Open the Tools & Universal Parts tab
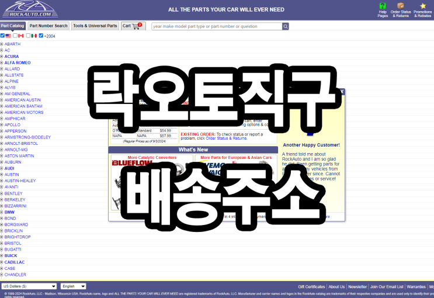434x298 pixels. coord(95,26)
